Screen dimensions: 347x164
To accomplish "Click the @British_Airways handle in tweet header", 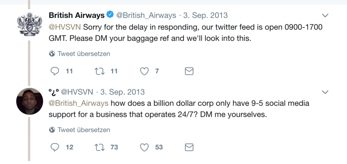I will (146, 15).
